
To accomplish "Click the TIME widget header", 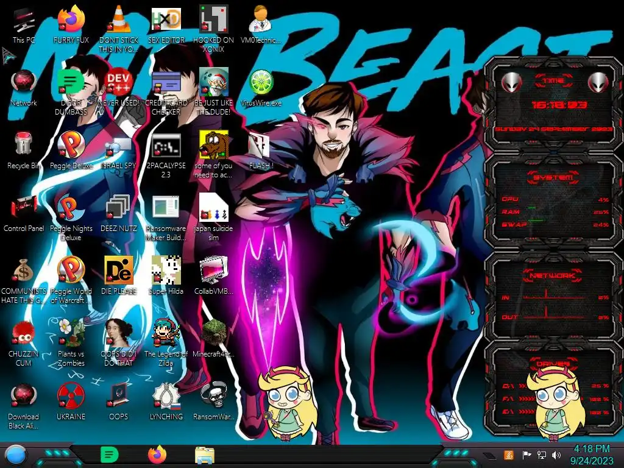I will coord(553,81).
